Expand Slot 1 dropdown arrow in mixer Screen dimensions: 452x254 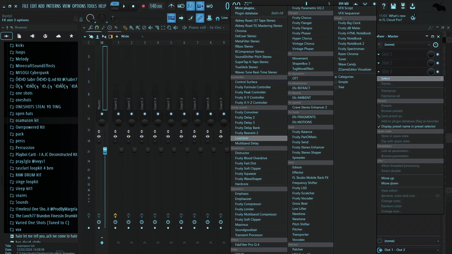(379, 54)
